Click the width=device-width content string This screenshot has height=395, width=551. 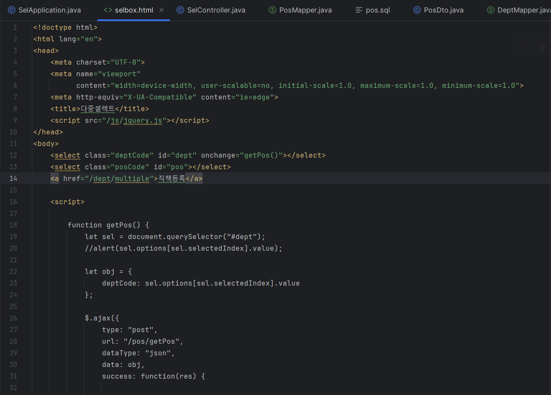pos(315,85)
